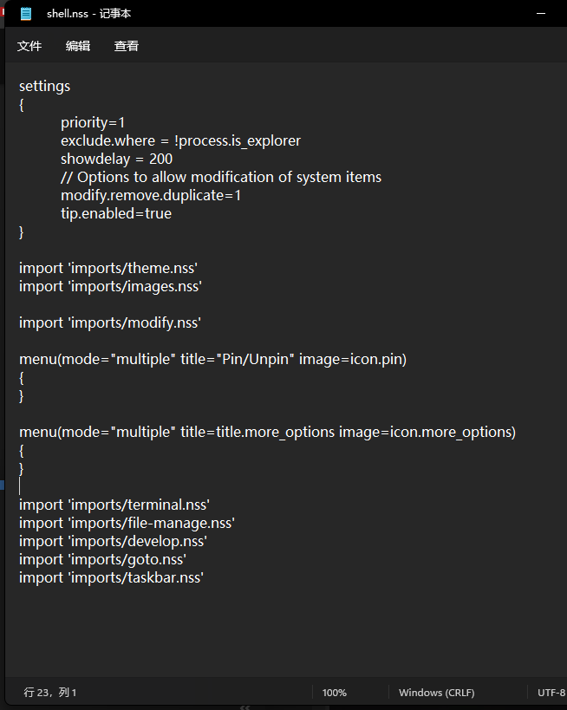Screen dimensions: 567x710
Task: Click the title.more_options menu definition line
Action: coord(267,432)
